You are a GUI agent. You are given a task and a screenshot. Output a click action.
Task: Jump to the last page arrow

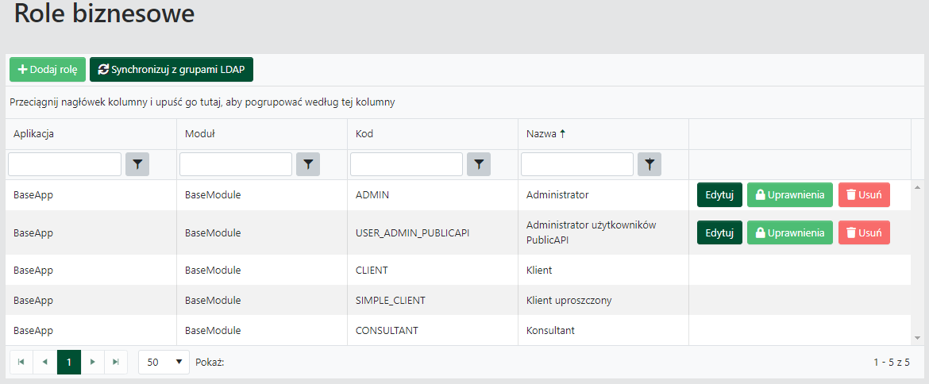click(116, 362)
